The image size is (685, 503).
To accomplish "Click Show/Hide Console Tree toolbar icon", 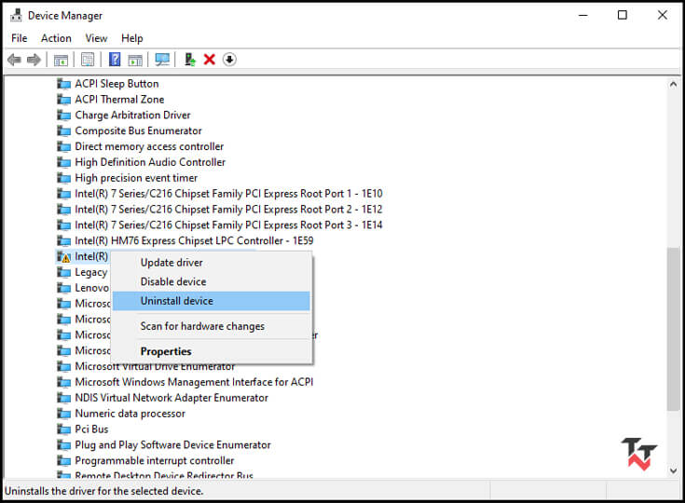I will (x=61, y=60).
